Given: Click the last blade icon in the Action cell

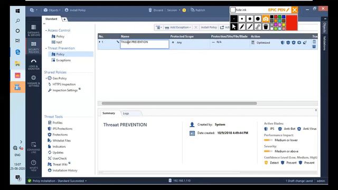Looking at the screenshot, I should 305,42.
